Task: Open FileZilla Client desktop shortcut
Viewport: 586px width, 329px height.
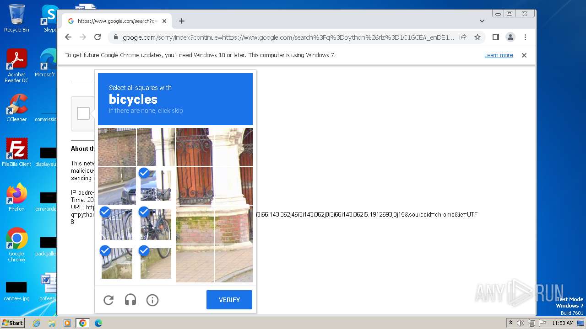Action: [x=16, y=153]
